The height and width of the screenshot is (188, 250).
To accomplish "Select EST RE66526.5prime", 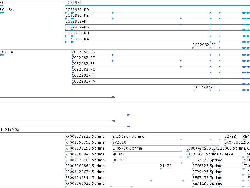I will (207, 166).
